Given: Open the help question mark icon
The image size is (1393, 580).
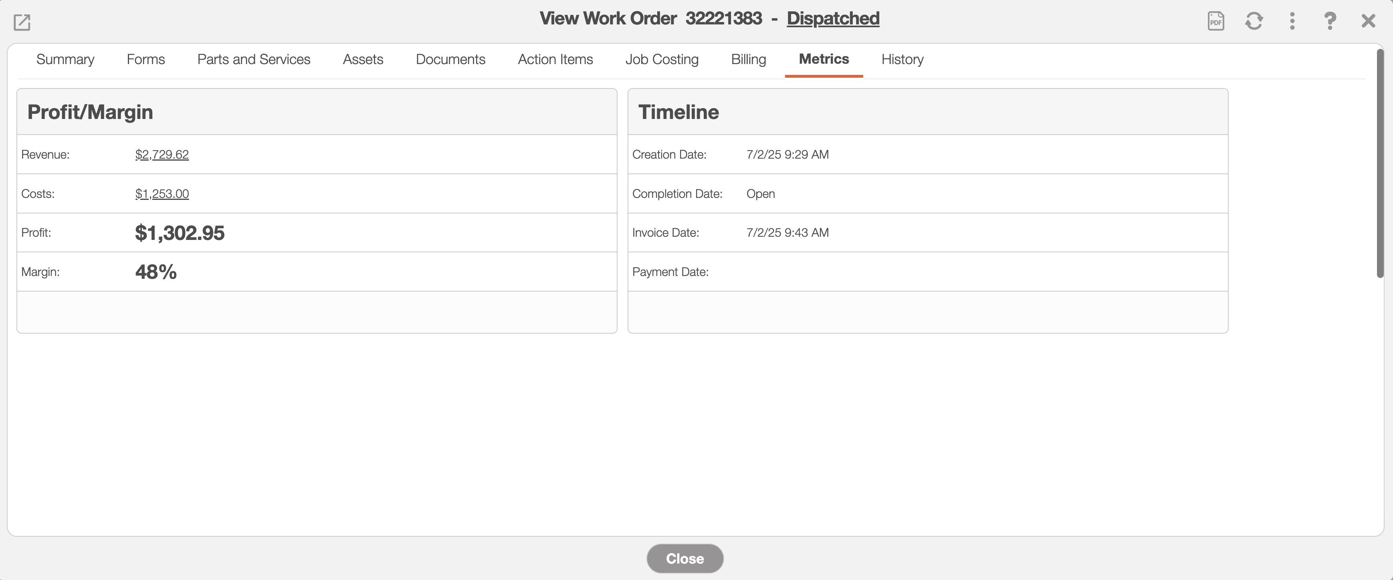Looking at the screenshot, I should [1330, 21].
